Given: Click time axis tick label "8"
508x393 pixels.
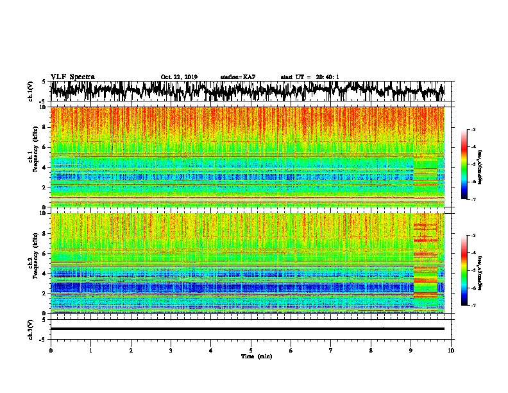Looking at the screenshot, I should point(371,351).
